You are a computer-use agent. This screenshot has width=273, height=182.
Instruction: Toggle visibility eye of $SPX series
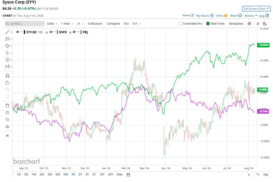pos(51,32)
